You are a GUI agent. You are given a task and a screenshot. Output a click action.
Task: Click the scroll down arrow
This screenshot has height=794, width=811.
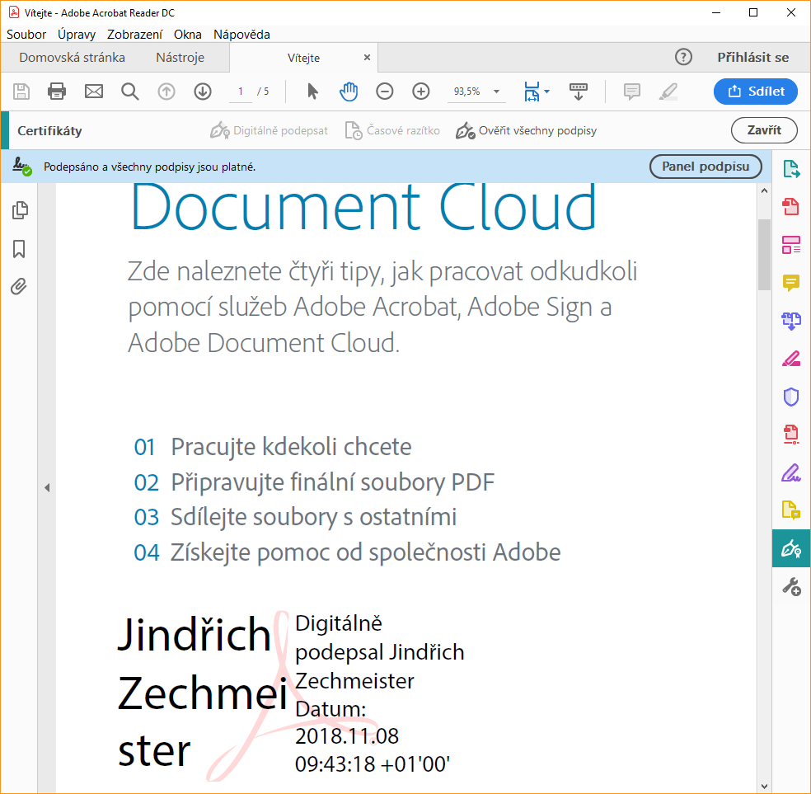point(765,787)
